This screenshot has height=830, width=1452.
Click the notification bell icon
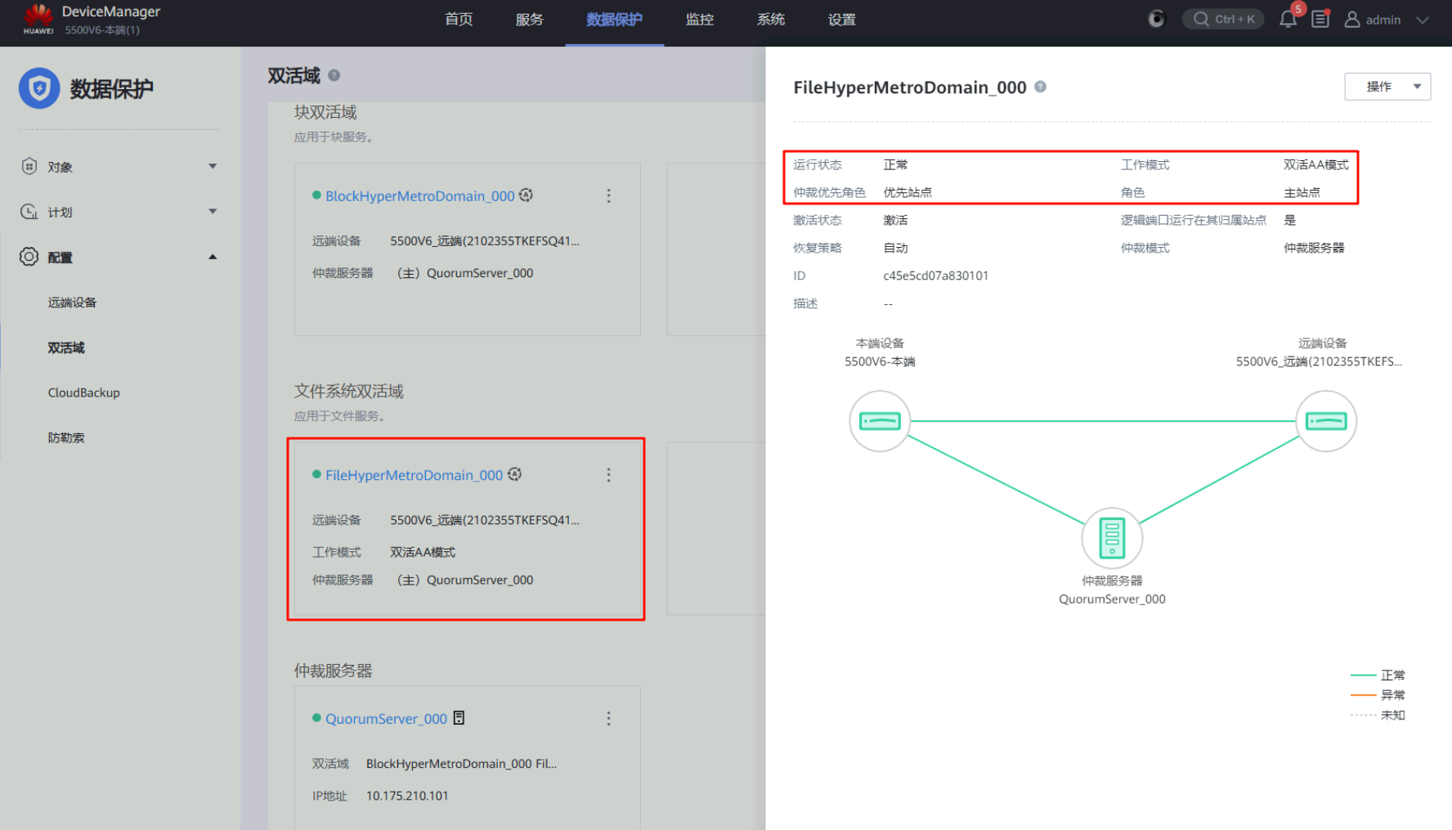pos(1288,20)
